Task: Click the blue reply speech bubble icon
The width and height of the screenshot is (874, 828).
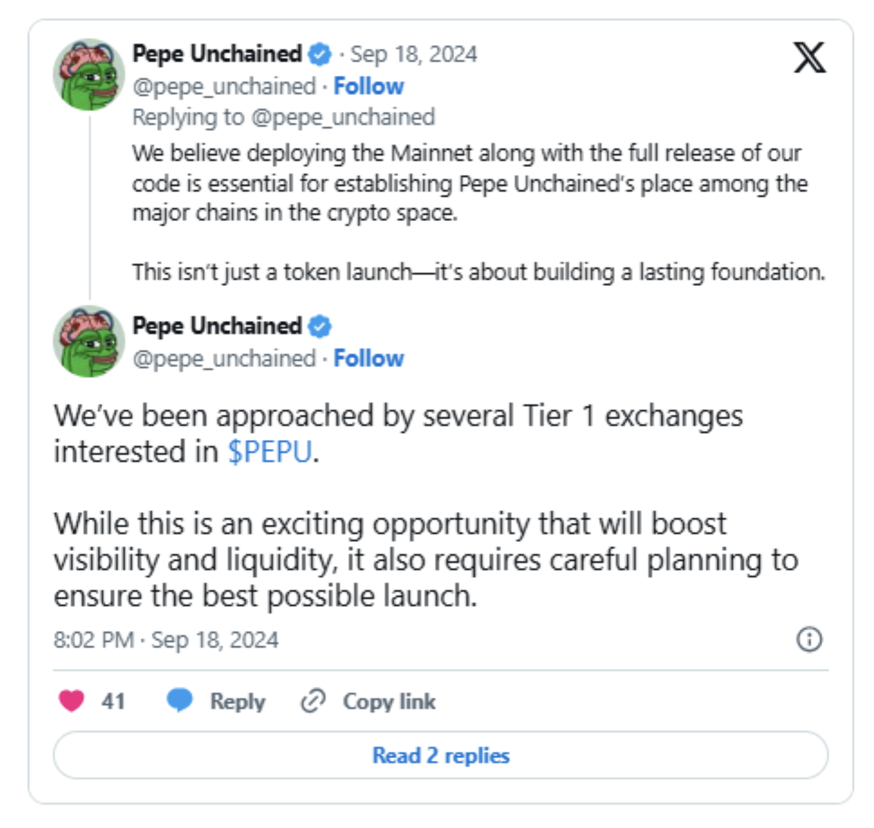Action: pyautogui.click(x=179, y=701)
